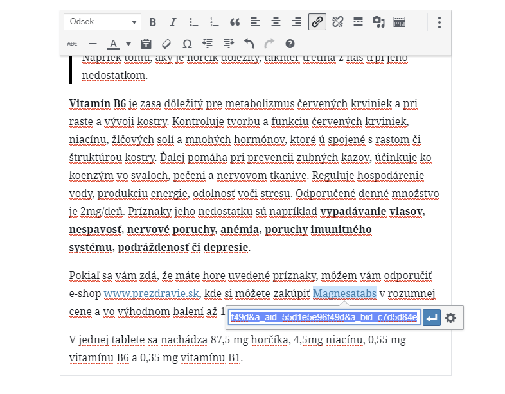Open the three-dot more options menu
Screen dimensions: 505x394
coord(439,22)
